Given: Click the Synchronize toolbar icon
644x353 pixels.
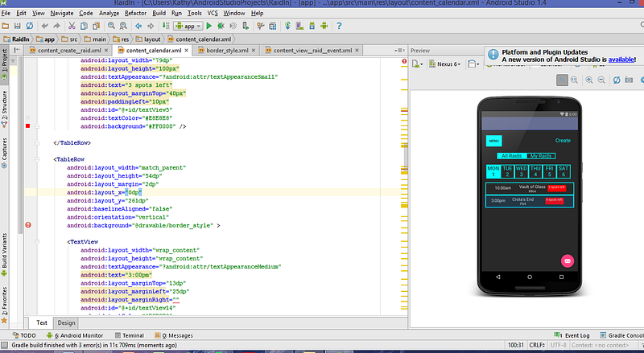Looking at the screenshot, I should (30, 26).
